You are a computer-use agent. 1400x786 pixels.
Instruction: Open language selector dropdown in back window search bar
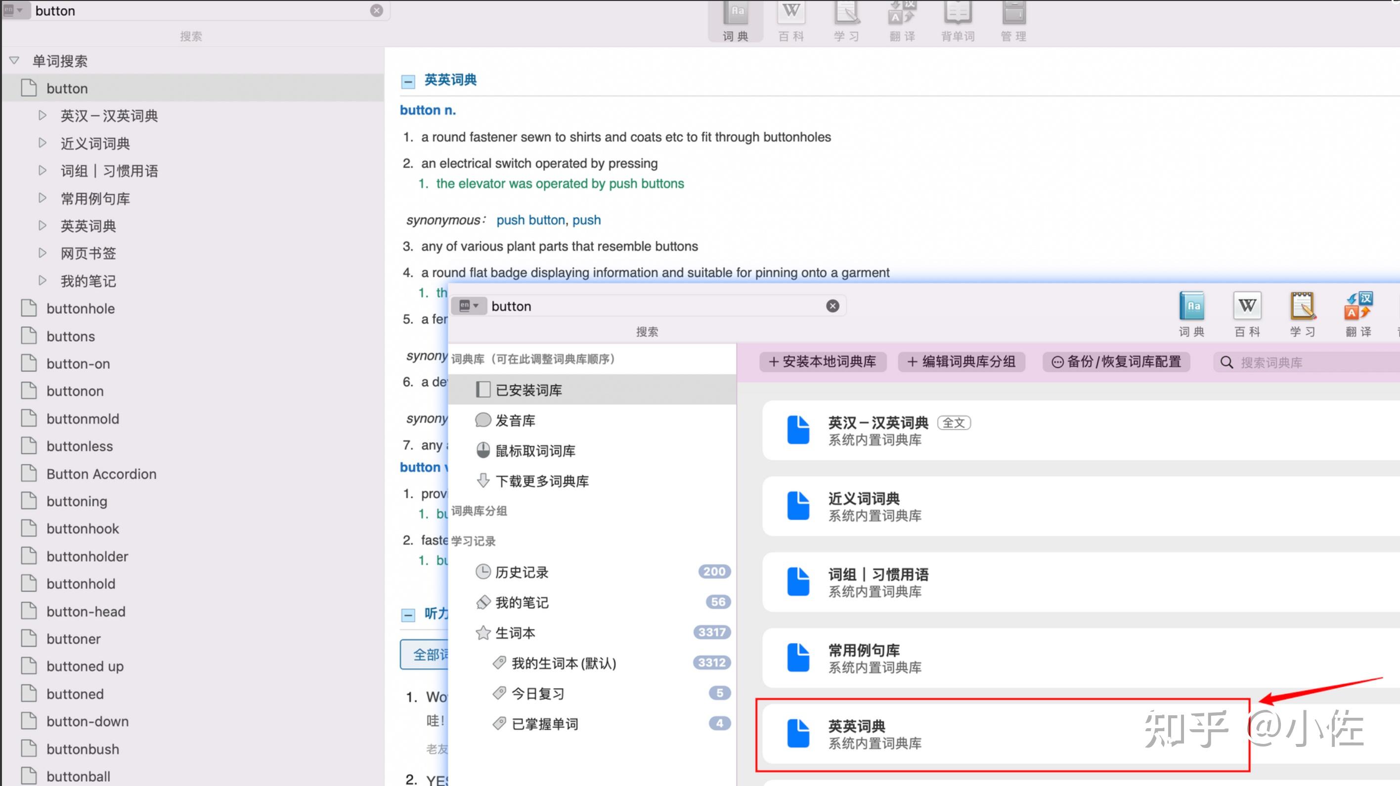[x=15, y=10]
